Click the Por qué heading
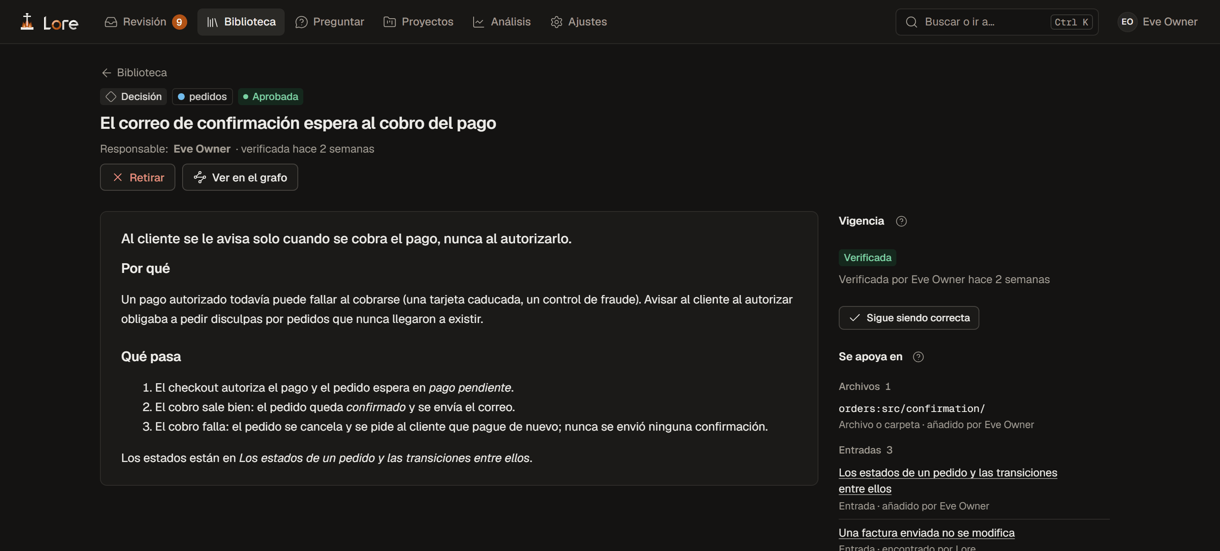1220x551 pixels. (x=145, y=268)
